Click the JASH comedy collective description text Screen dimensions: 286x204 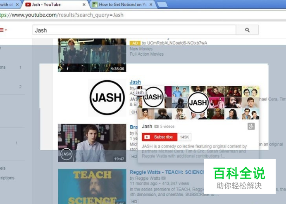pos(194,151)
